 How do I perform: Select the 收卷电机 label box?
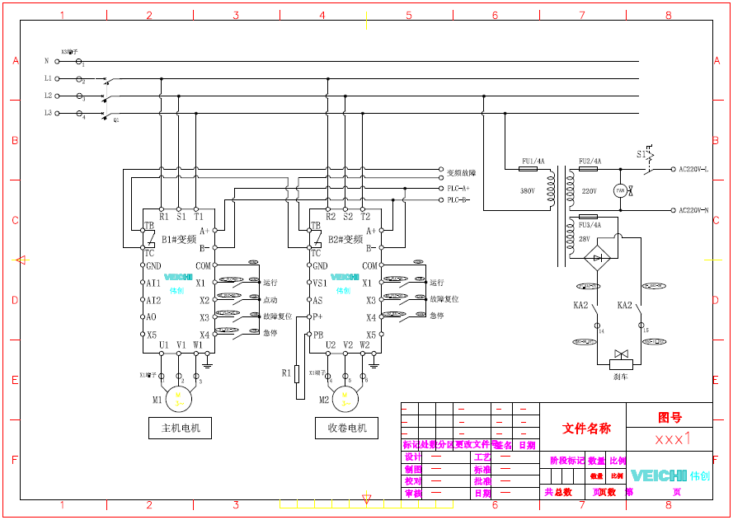point(346,428)
